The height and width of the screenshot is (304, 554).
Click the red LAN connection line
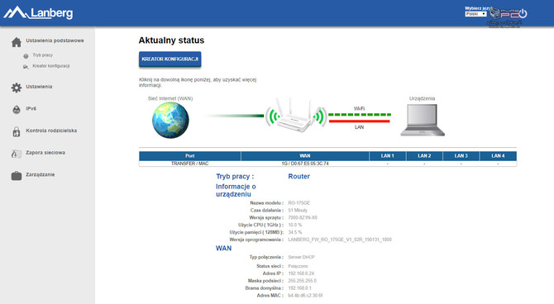point(360,121)
